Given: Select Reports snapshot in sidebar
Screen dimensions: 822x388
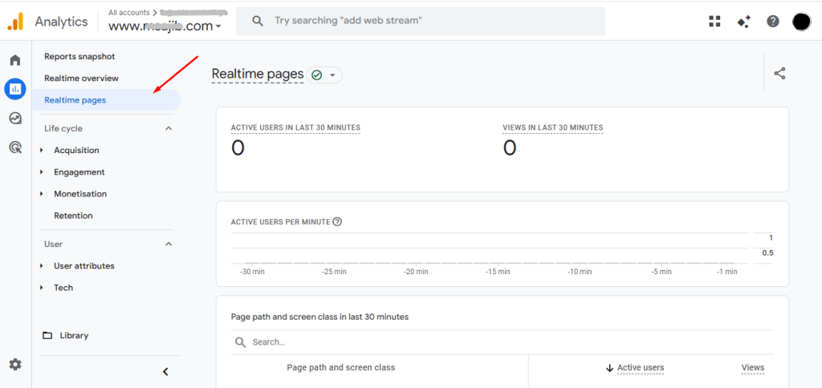Looking at the screenshot, I should (79, 57).
